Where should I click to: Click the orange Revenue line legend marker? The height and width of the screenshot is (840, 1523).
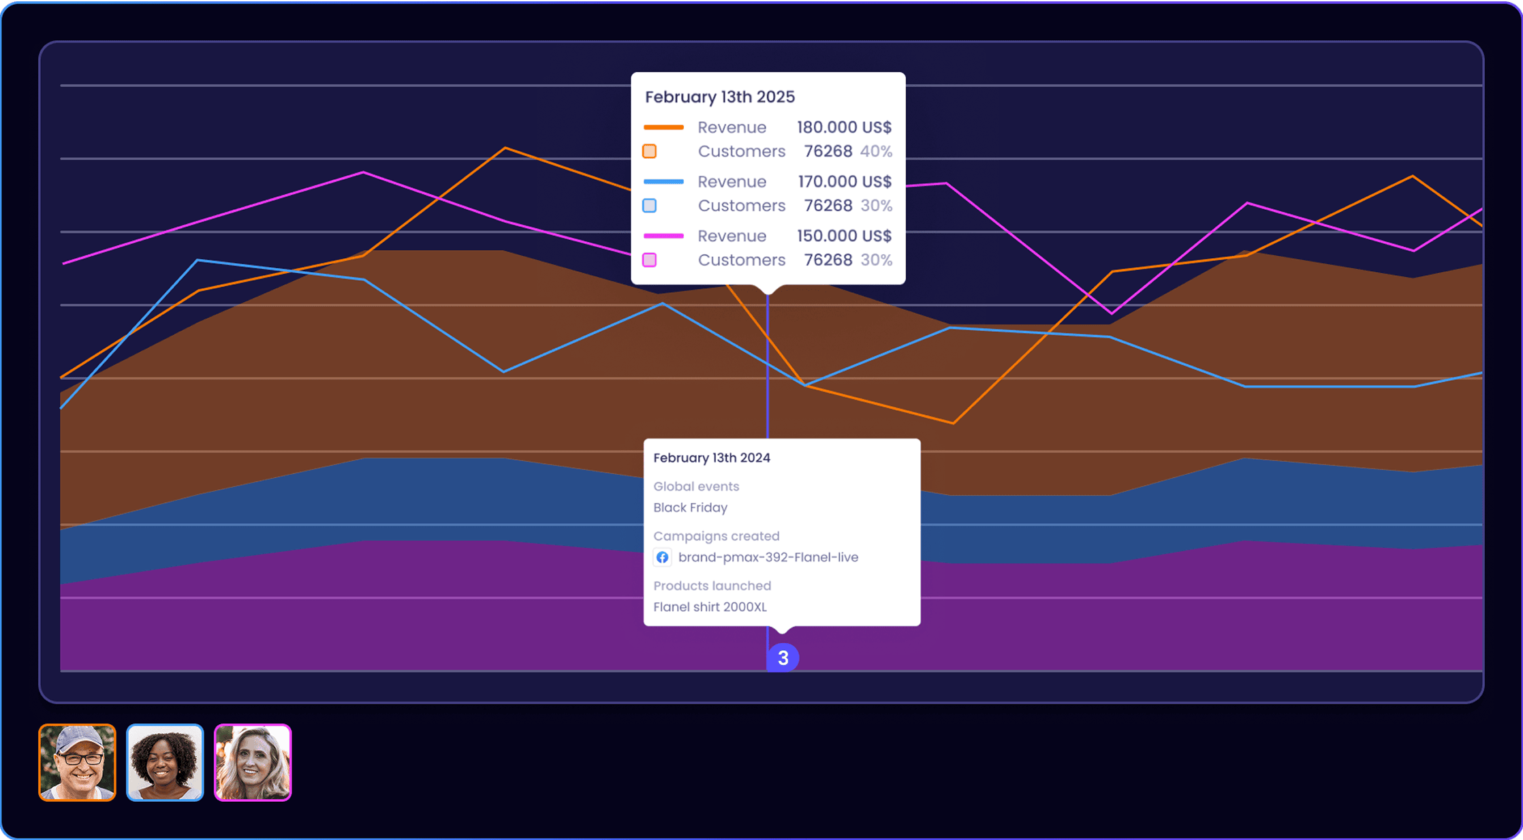point(663,127)
